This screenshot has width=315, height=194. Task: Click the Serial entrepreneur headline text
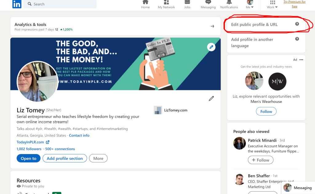78,119
